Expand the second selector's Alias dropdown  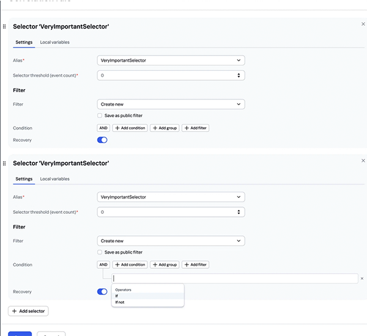tap(171, 197)
